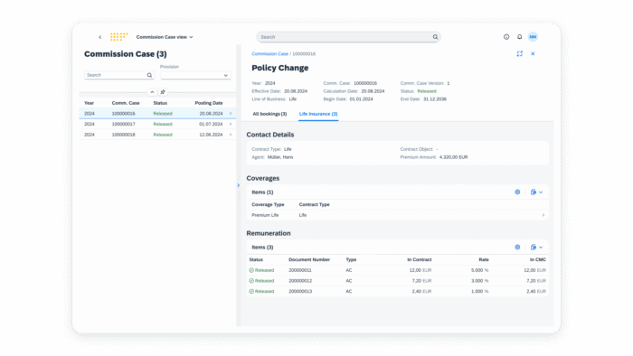Screen dimensions: 633x356
Task: Click the panel splitter arrow between panes
Action: [x=238, y=185]
